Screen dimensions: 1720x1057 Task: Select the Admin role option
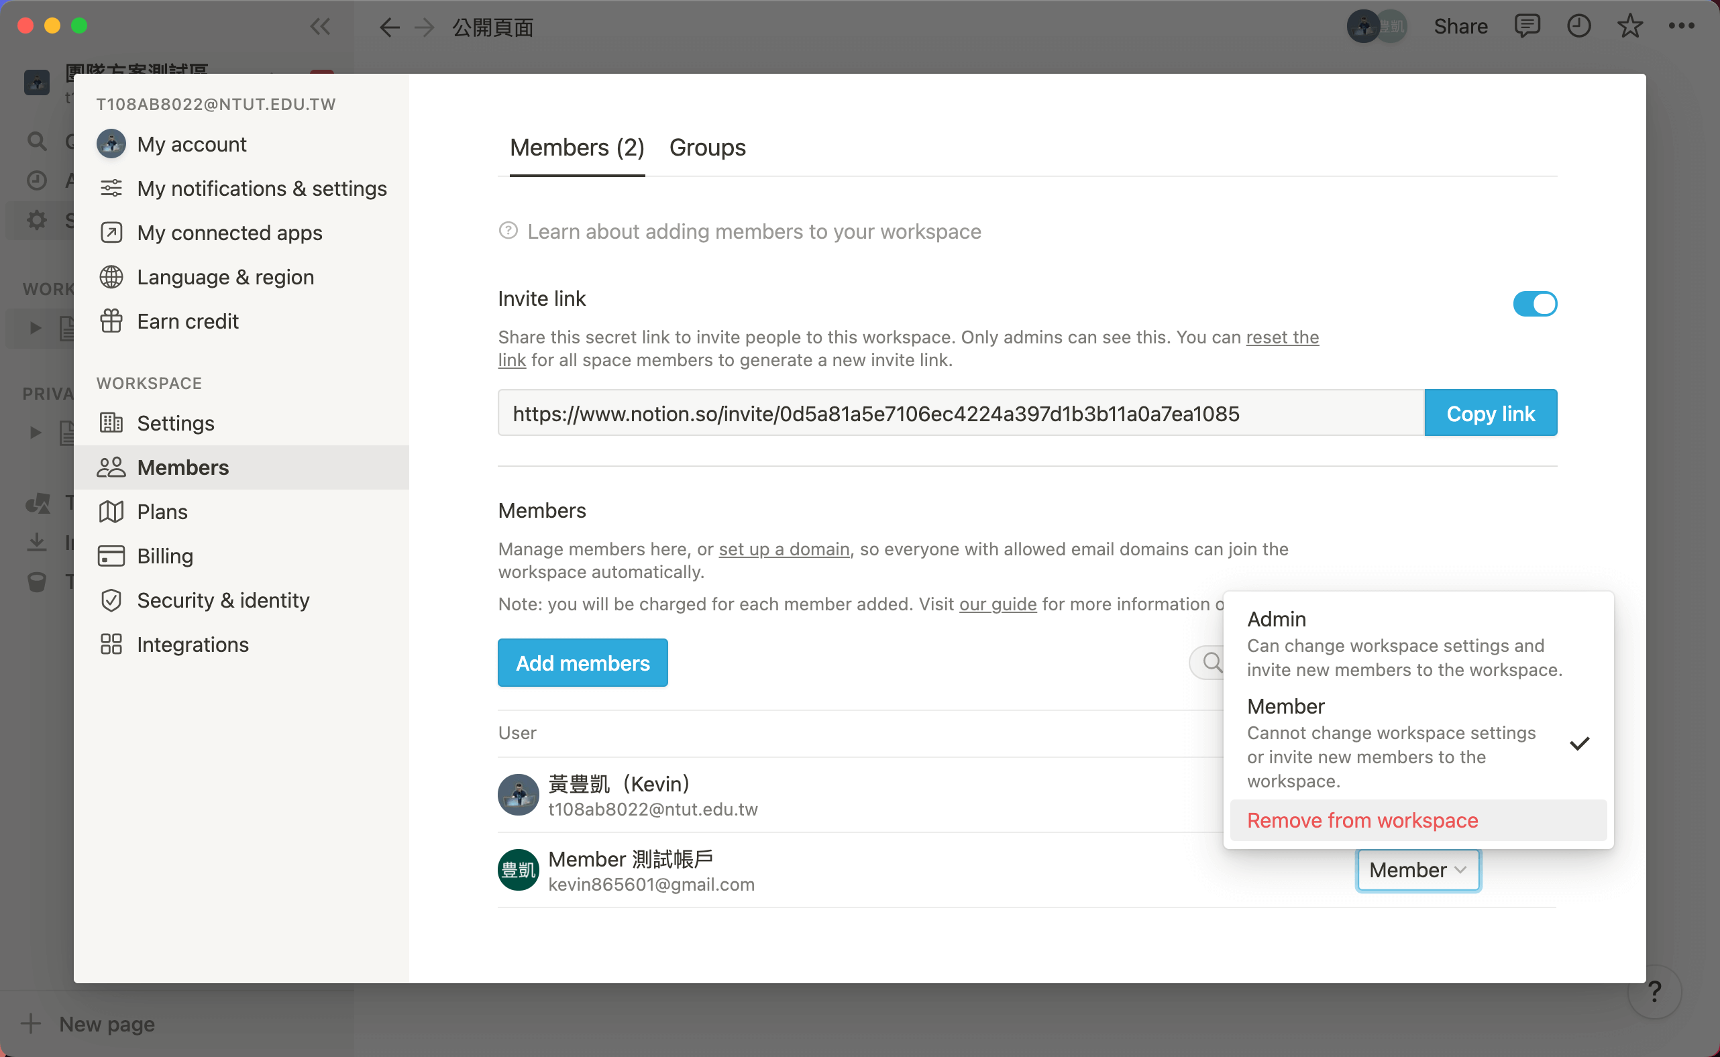1418,644
